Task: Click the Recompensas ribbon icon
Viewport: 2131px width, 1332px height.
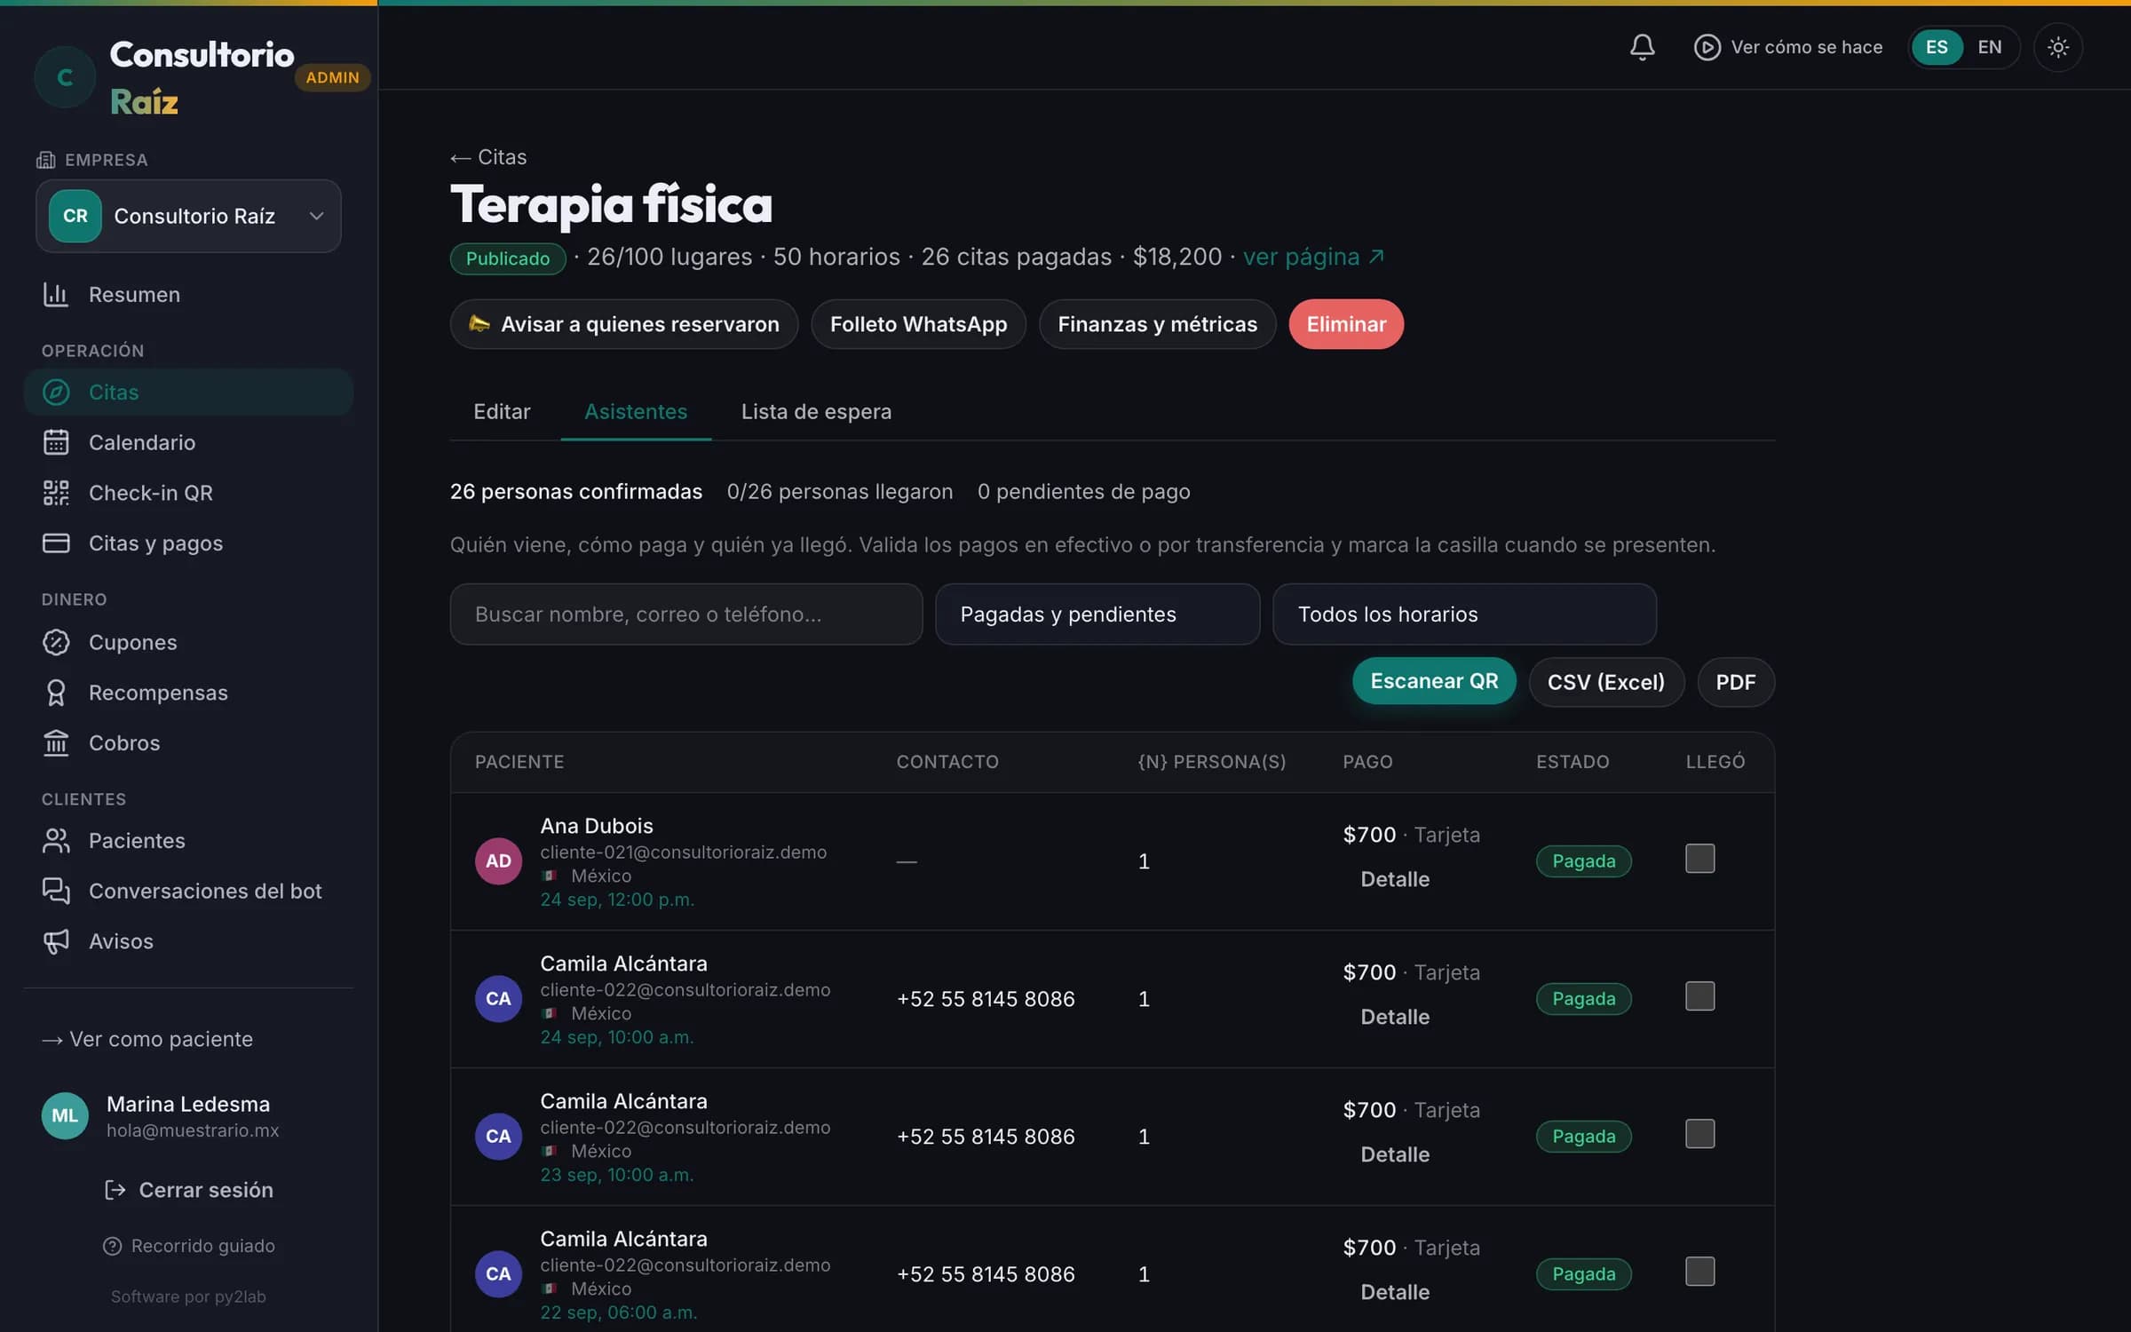Action: (x=56, y=693)
